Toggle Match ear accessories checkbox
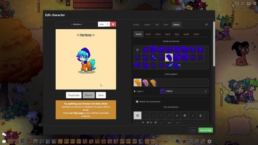258x145 pixels. tap(137, 101)
